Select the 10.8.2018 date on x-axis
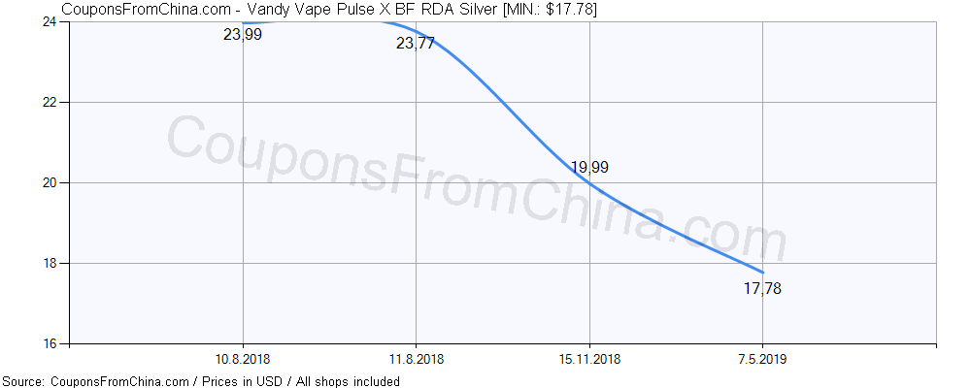This screenshot has width=971, height=388. [243, 359]
